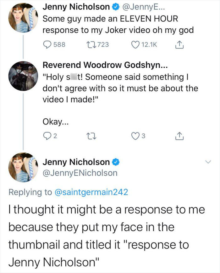Reply to Reverend Woodrow Godshyn's tweet
This screenshot has height=273, width=220.
point(47,136)
